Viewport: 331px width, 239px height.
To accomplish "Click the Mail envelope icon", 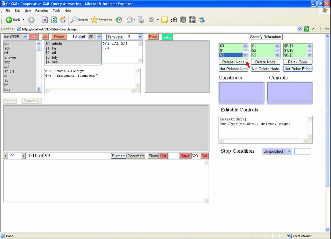I will click(x=129, y=20).
